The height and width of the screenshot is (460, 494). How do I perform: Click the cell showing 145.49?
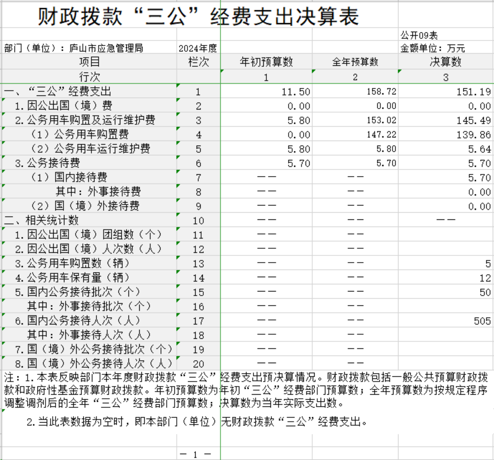(473, 120)
